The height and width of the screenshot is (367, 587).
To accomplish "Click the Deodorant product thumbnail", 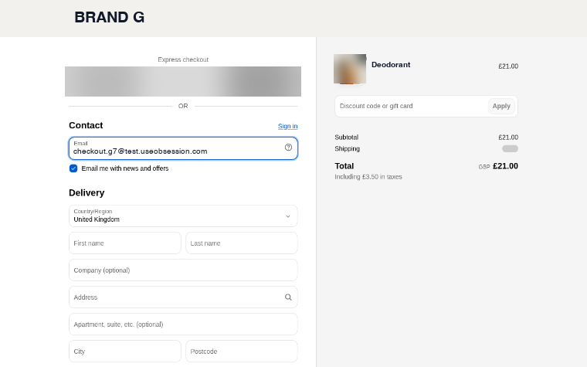I will pos(350,69).
